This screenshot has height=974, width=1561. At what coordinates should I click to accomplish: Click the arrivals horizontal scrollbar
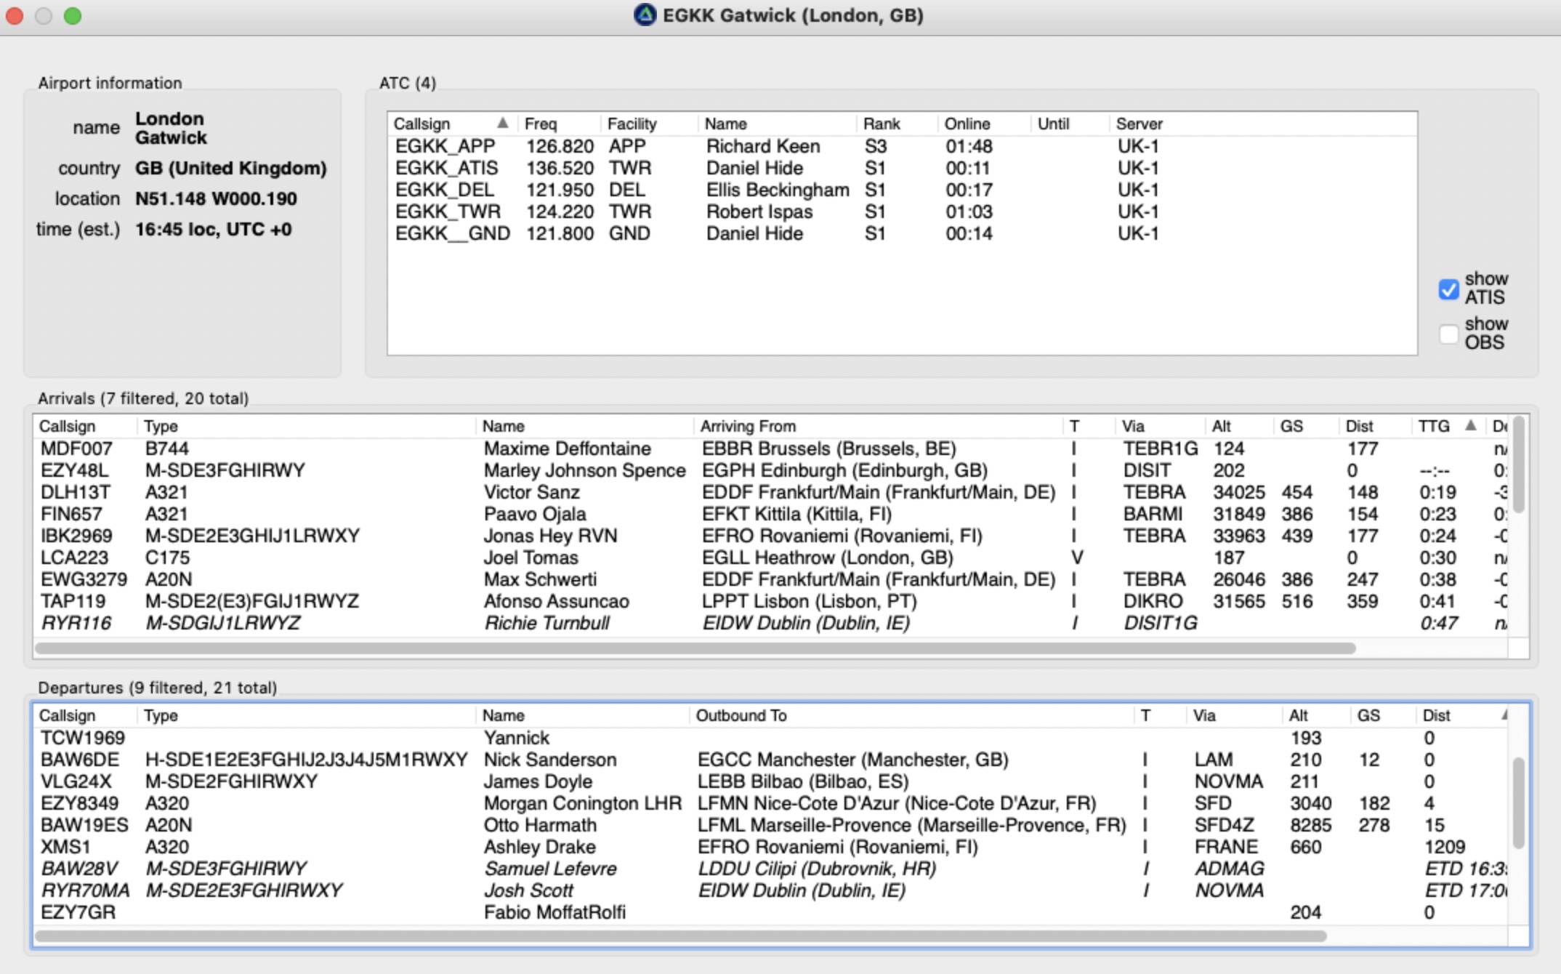click(x=694, y=648)
